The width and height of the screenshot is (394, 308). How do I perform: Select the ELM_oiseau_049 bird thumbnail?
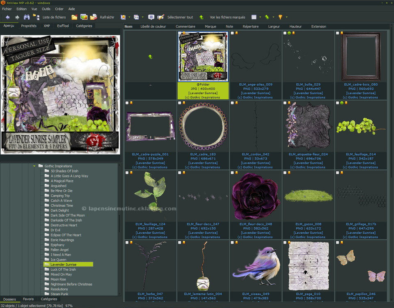(x=256, y=266)
